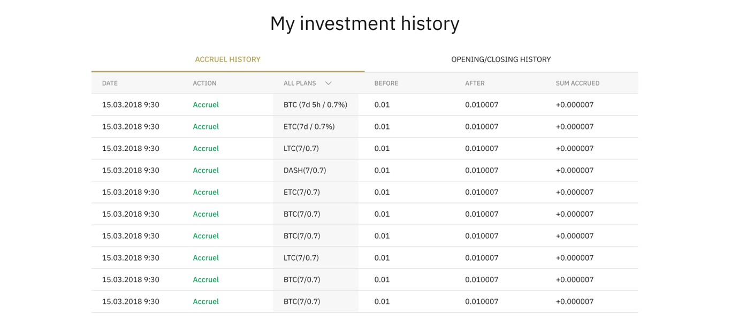Click Accruel link in the bottom table row
The height and width of the screenshot is (327, 731).
pos(205,301)
